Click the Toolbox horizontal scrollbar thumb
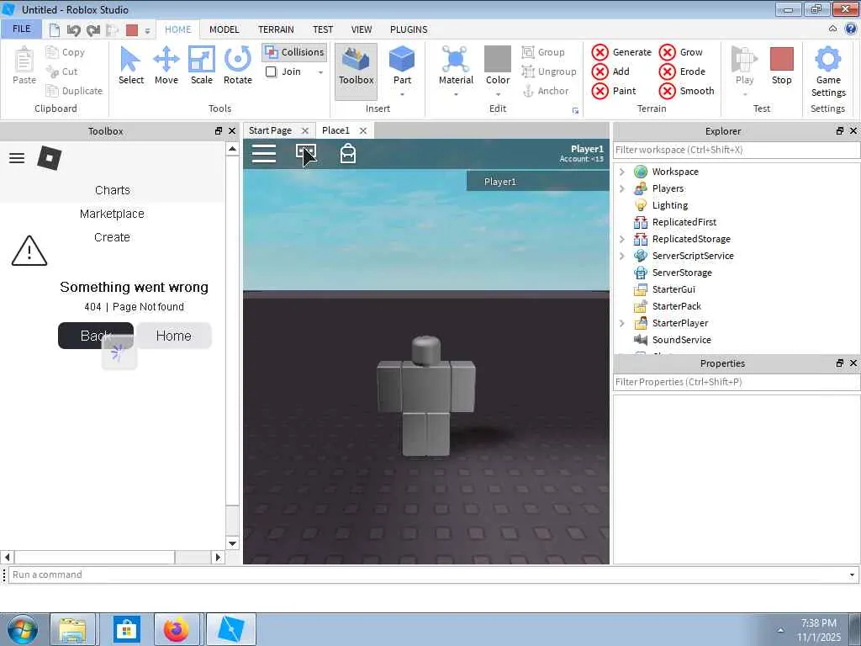 pyautogui.click(x=94, y=557)
